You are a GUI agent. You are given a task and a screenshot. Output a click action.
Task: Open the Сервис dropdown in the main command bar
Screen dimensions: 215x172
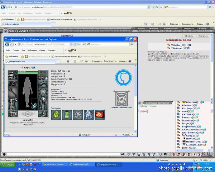(201, 24)
